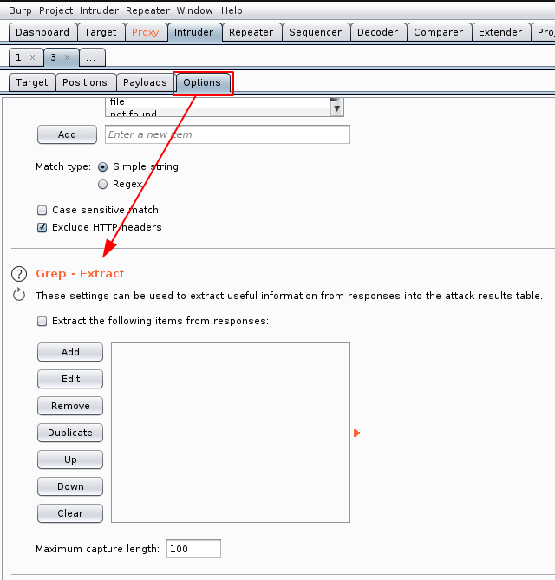The width and height of the screenshot is (555, 580).
Task: Click the orange arrow beside extract list
Action: tap(356, 433)
